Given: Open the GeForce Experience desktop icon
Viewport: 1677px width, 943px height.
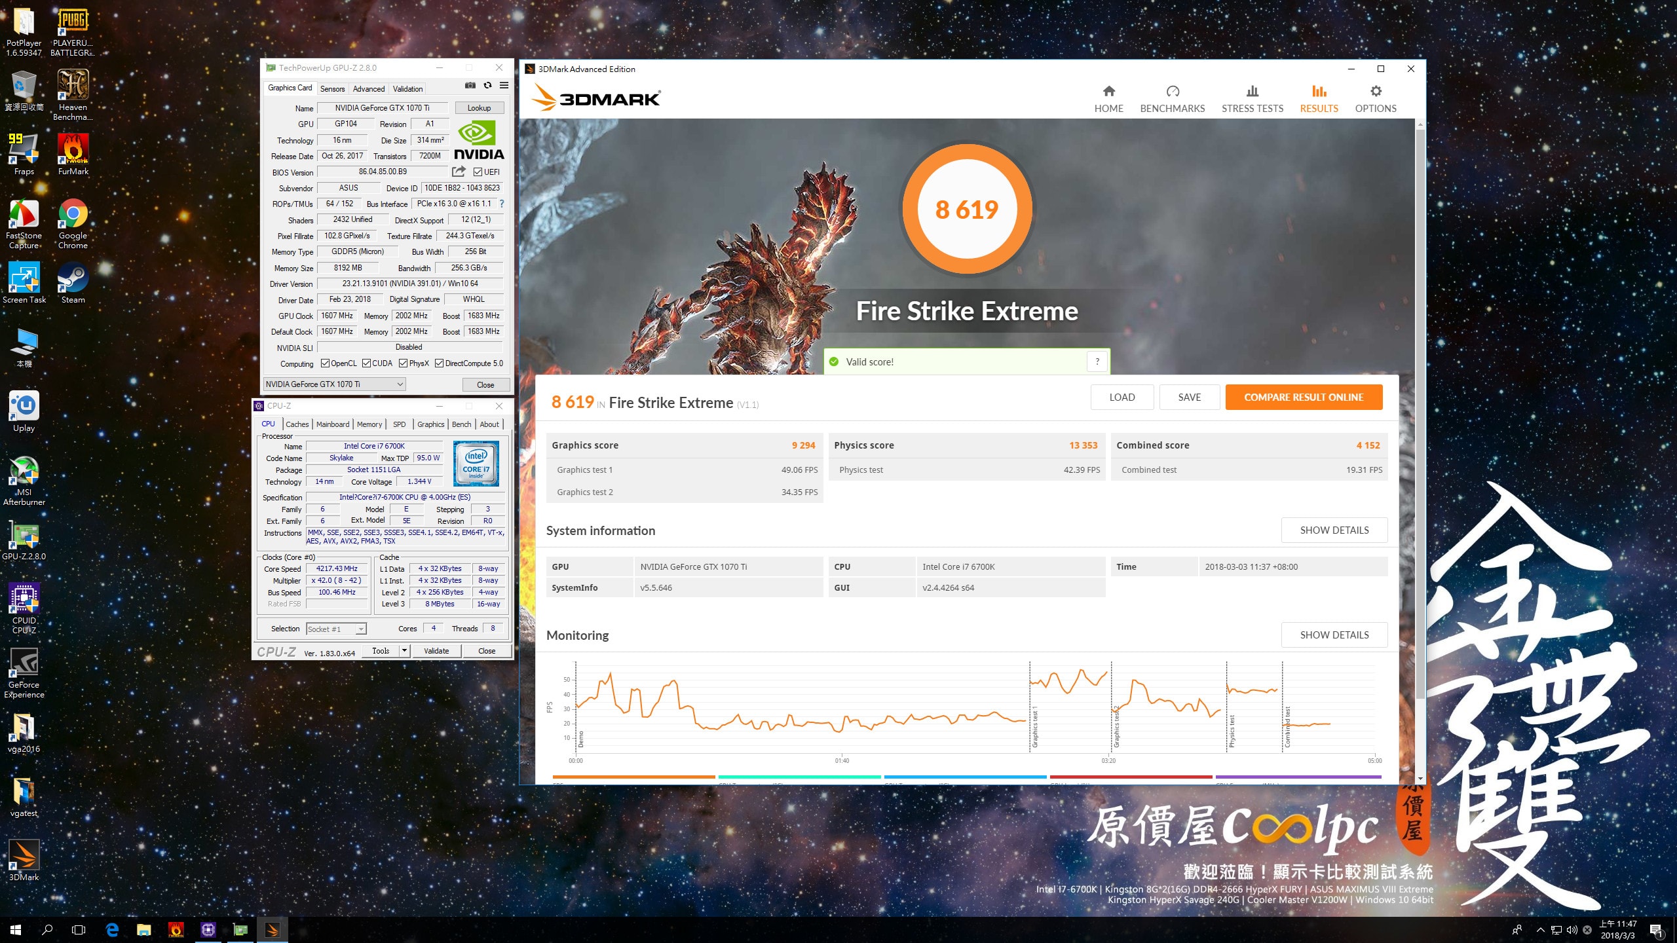Looking at the screenshot, I should (x=24, y=673).
